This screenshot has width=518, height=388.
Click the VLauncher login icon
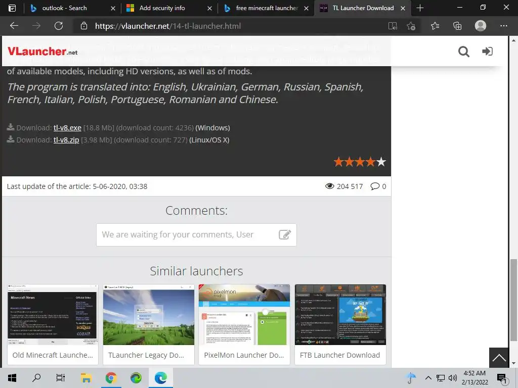pyautogui.click(x=487, y=51)
